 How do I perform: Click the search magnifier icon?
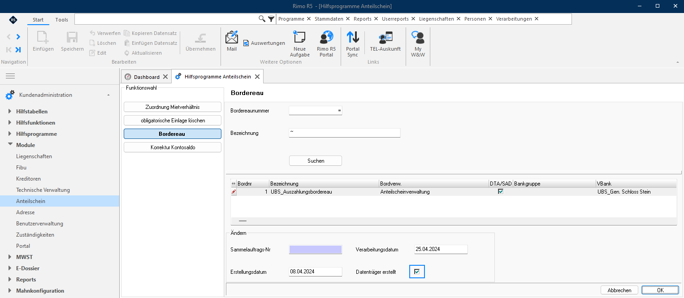coord(262,19)
